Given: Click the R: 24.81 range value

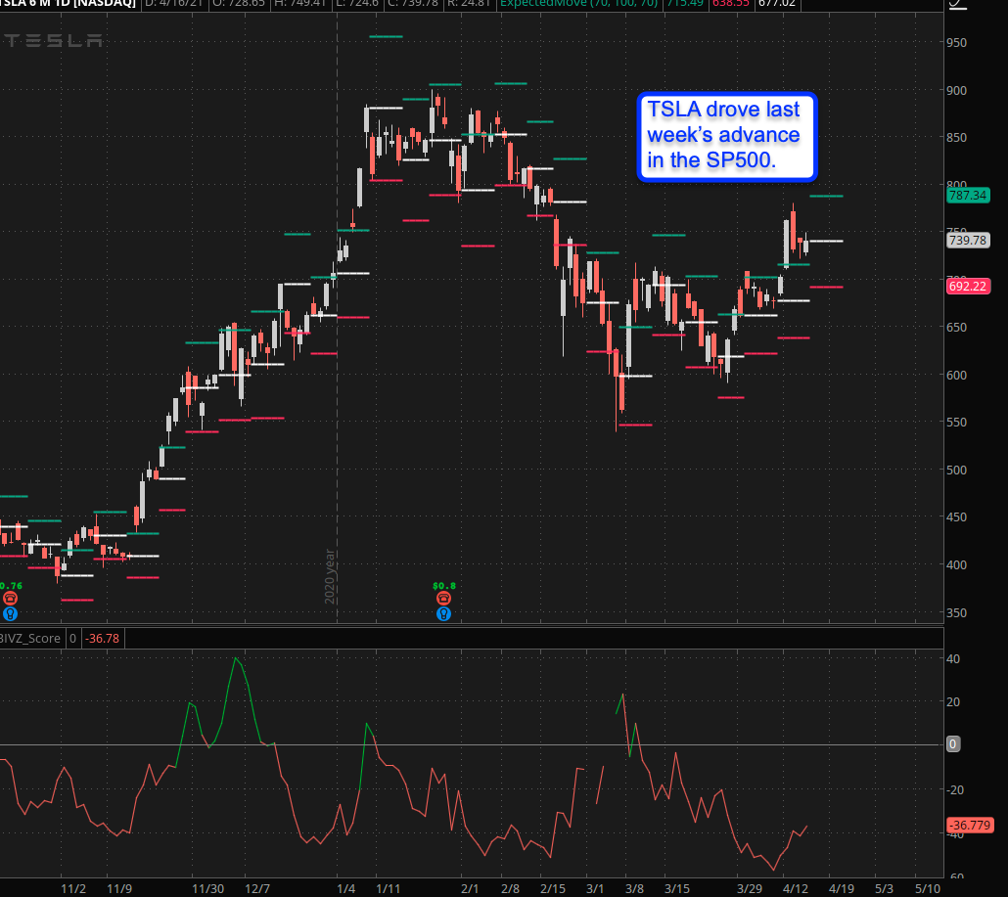Looking at the screenshot, I should click(x=471, y=4).
